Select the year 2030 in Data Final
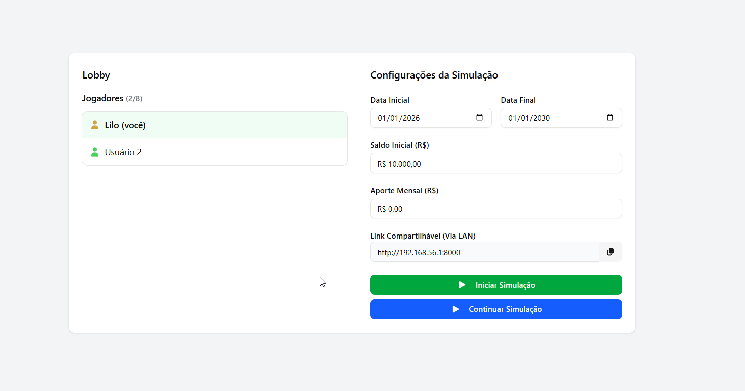745x391 pixels. (x=541, y=118)
